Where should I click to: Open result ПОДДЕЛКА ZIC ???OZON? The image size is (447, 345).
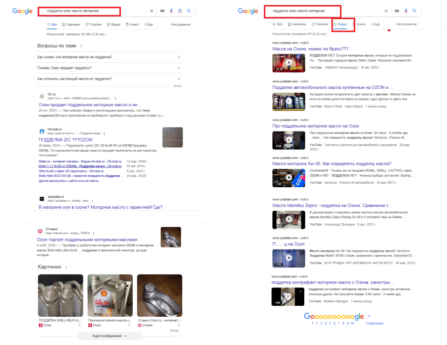coord(65,140)
